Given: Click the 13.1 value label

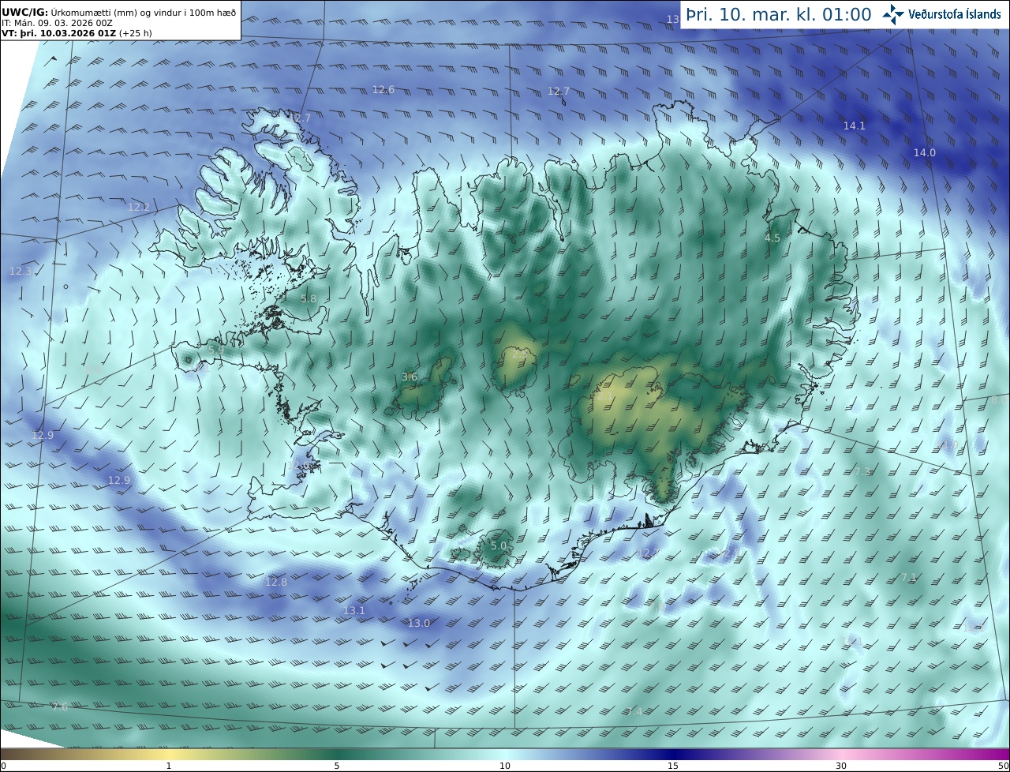Looking at the screenshot, I should (354, 611).
